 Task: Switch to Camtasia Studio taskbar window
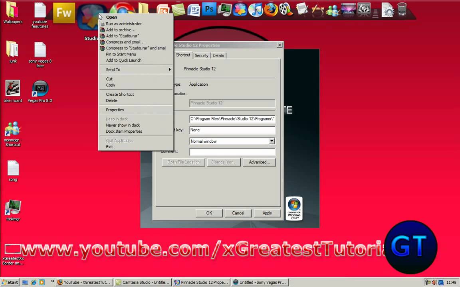[143, 282]
